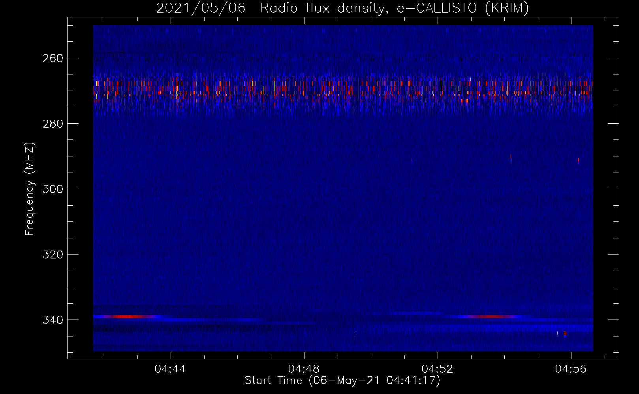Click the 04:44 time tick label
Viewport: 639px width, 394px height.
171,369
